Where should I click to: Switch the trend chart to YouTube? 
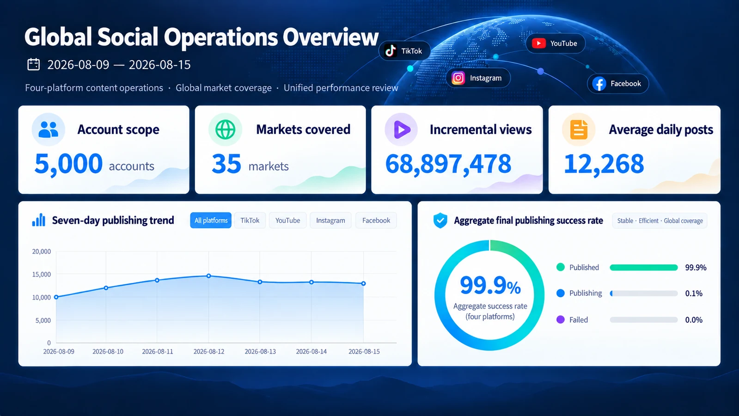tap(287, 220)
